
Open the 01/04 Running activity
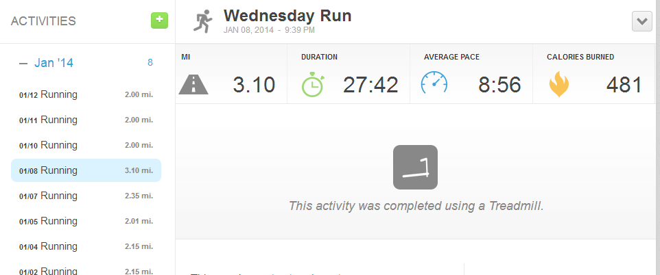86,246
